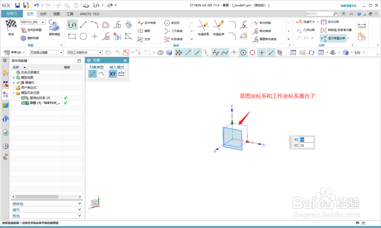The height and width of the screenshot is (228, 381).
Task: Click the Fit view icon in top border bar
Action: [x=321, y=52]
